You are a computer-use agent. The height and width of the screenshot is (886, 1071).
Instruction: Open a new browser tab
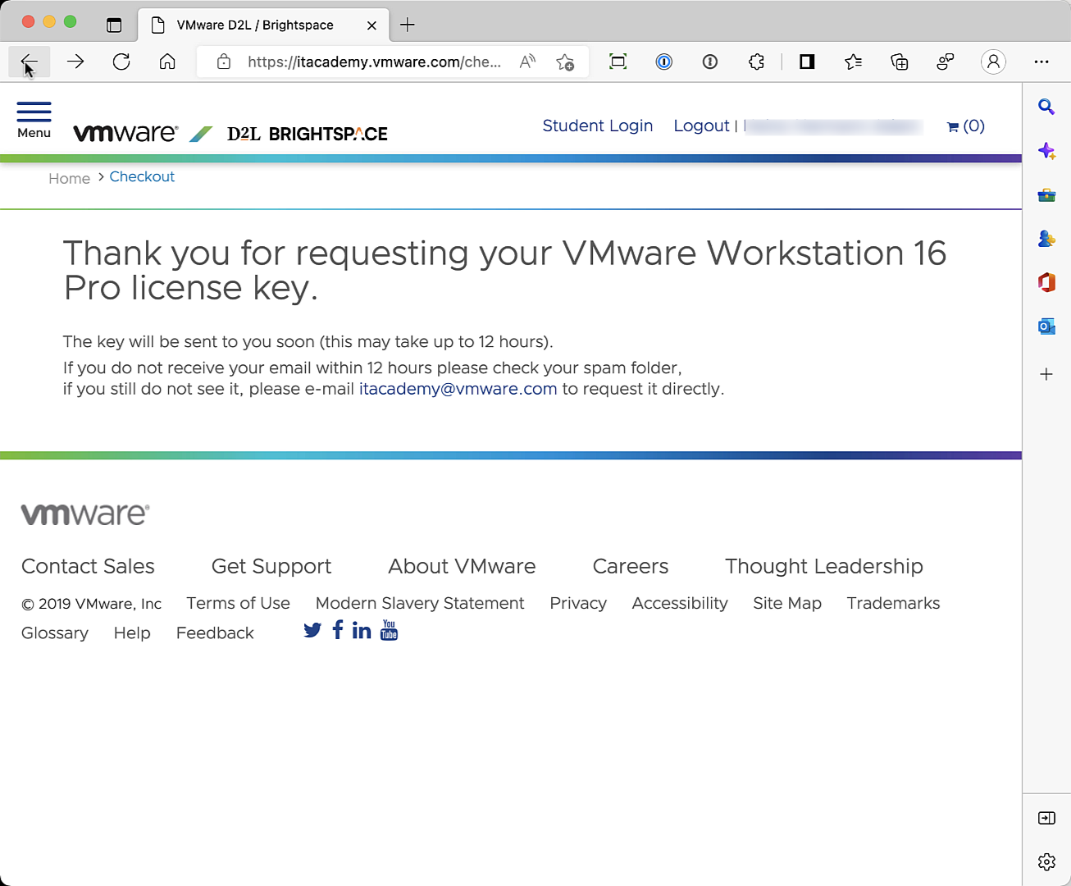[408, 25]
